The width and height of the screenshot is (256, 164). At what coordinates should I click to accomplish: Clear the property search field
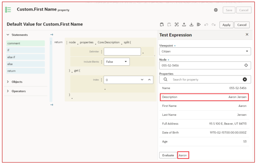pyautogui.click(x=245, y=79)
